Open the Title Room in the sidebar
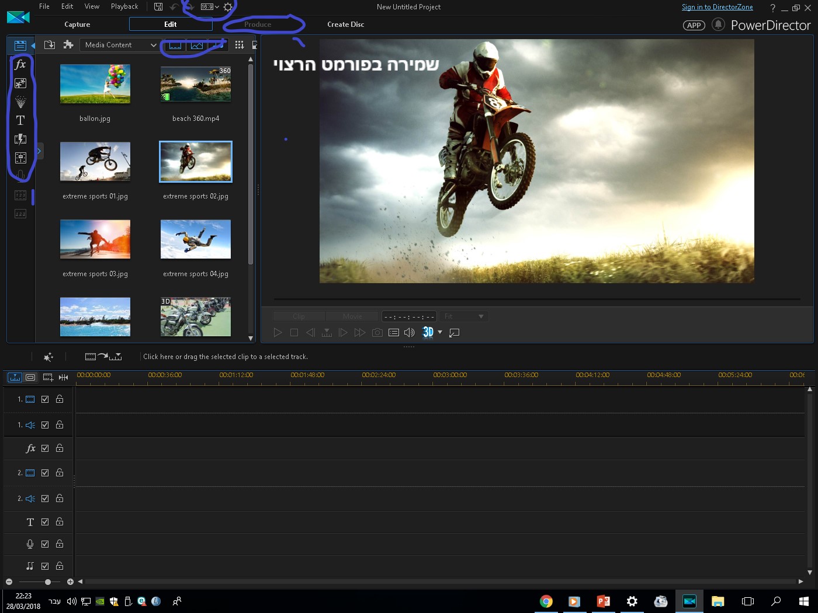This screenshot has height=613, width=818. [x=20, y=120]
